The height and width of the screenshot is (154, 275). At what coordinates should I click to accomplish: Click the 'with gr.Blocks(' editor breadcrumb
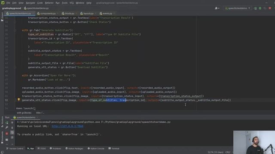[24, 113]
